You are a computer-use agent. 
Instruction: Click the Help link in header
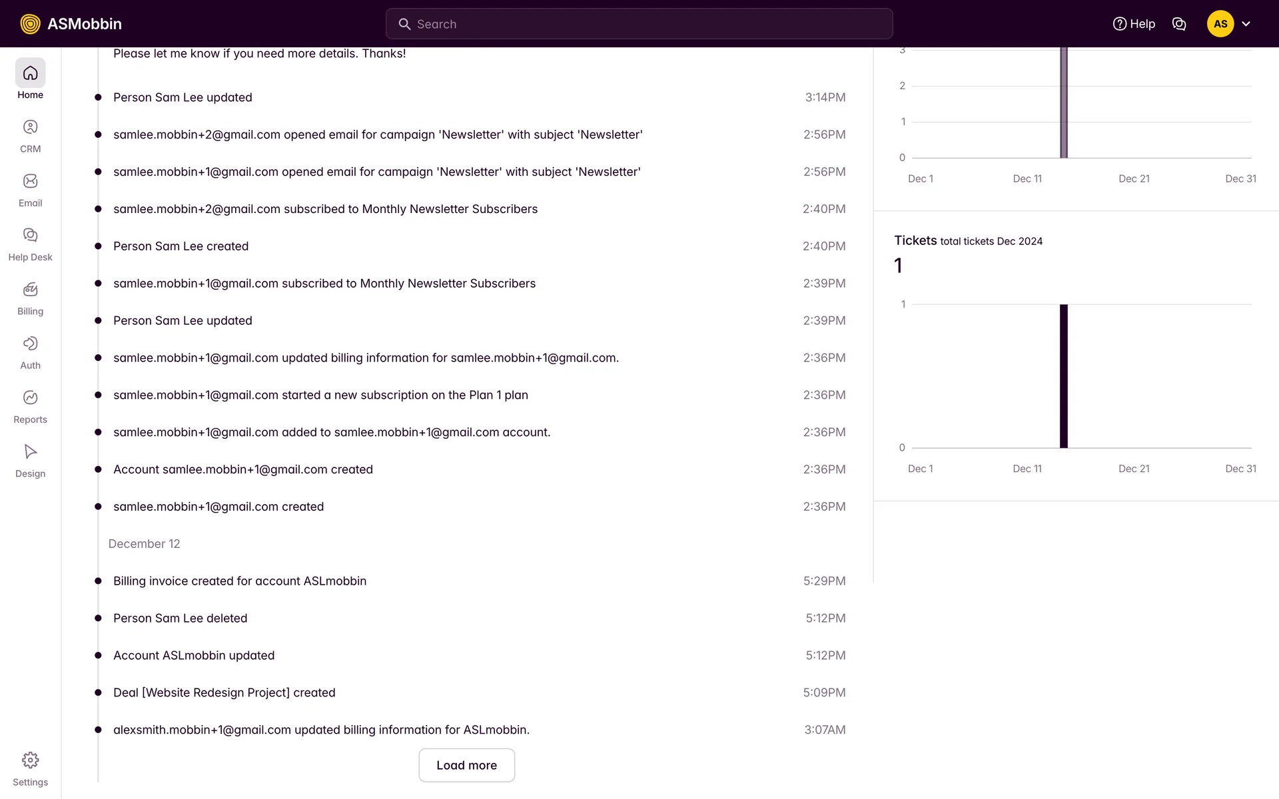(1134, 24)
